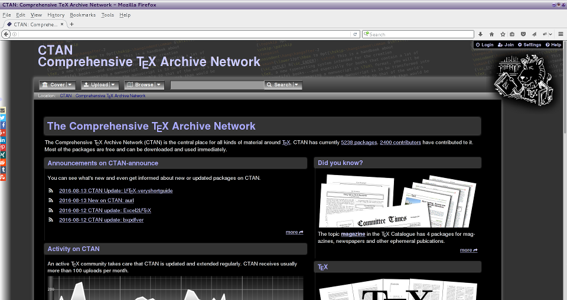Share on Twitter from the side bar
Viewport: 567px width, 300px height.
tap(2, 118)
